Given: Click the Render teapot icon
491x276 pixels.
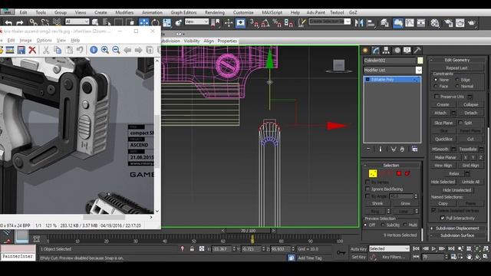Looking at the screenshot, I should [471, 23].
